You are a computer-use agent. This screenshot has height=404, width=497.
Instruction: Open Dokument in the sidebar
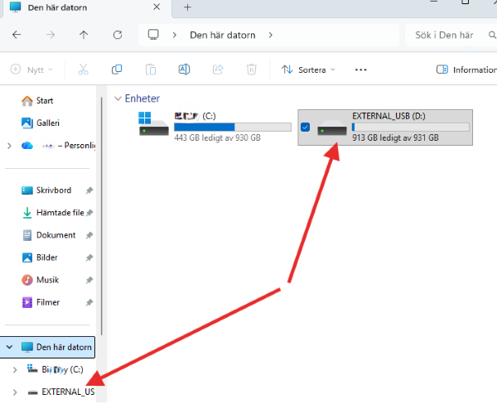pyautogui.click(x=47, y=235)
